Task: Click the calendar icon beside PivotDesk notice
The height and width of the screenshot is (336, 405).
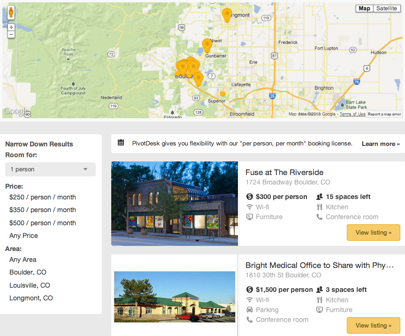Action: pos(121,143)
